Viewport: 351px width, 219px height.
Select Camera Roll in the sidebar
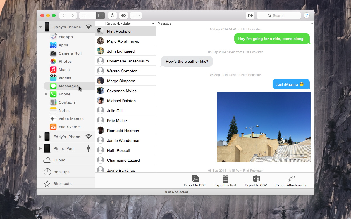(70, 53)
